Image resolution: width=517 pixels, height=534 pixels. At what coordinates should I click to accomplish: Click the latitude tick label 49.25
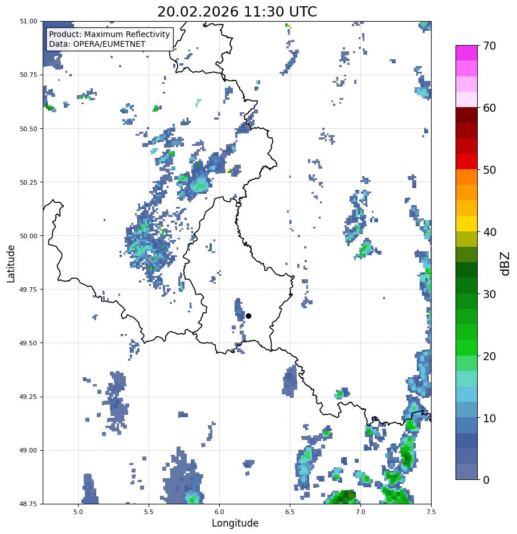tap(28, 397)
